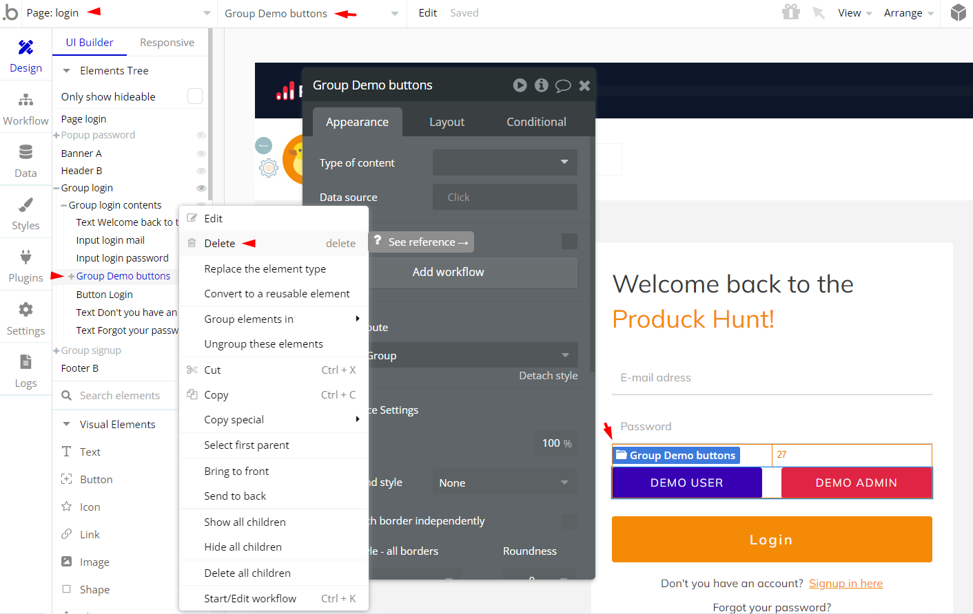Open the Edit menu in top bar
Image resolution: width=973 pixels, height=614 pixels.
(428, 13)
